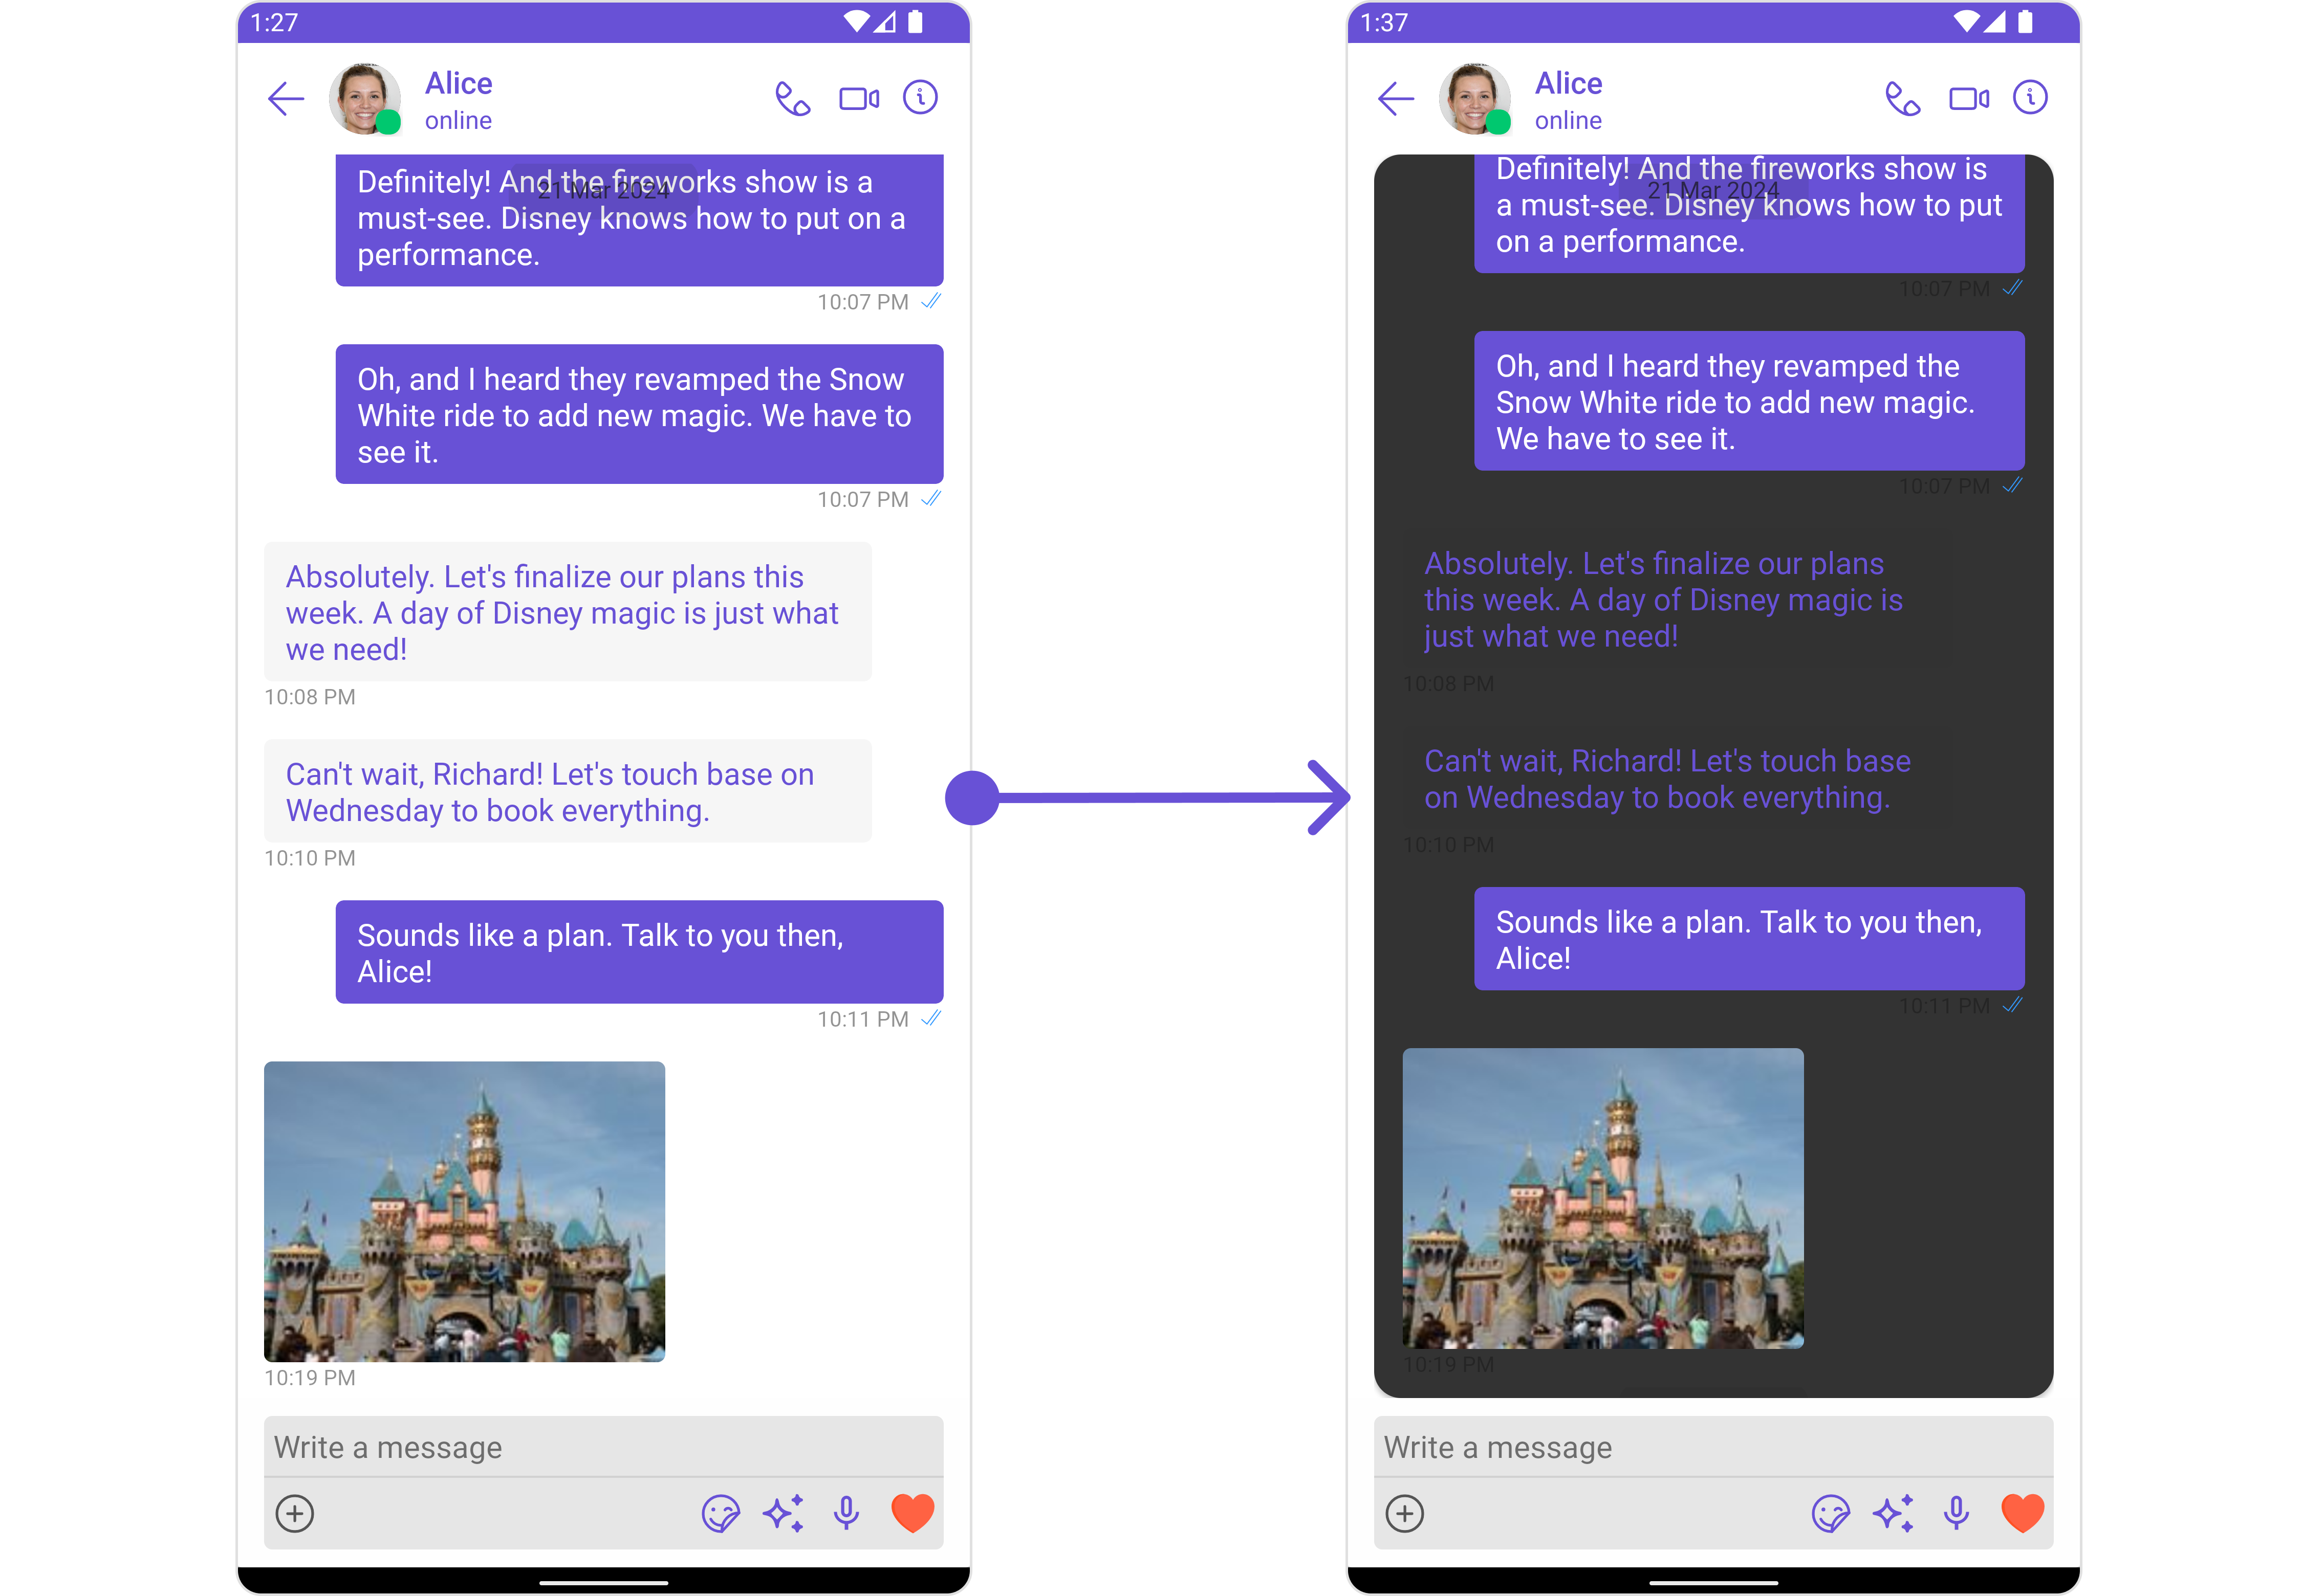Click plus attachment icon in left phone
The width and height of the screenshot is (2302, 1596).
click(294, 1513)
